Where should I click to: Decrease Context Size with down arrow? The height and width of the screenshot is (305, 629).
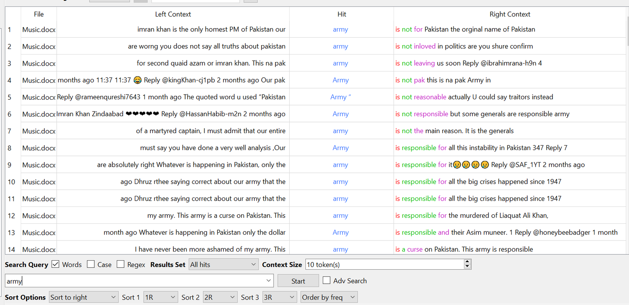point(467,267)
